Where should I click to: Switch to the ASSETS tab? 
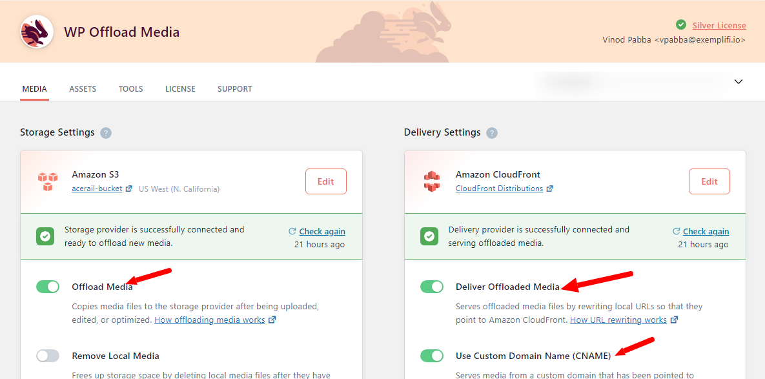[x=83, y=88]
